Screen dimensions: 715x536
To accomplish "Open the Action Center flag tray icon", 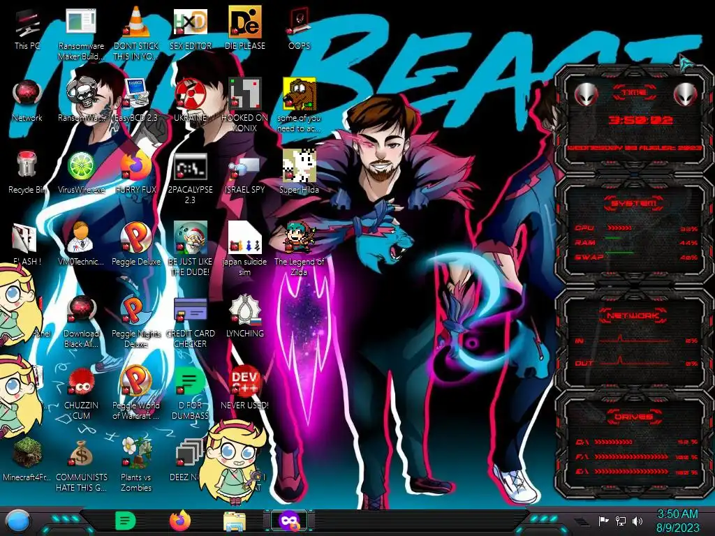I will [x=604, y=521].
